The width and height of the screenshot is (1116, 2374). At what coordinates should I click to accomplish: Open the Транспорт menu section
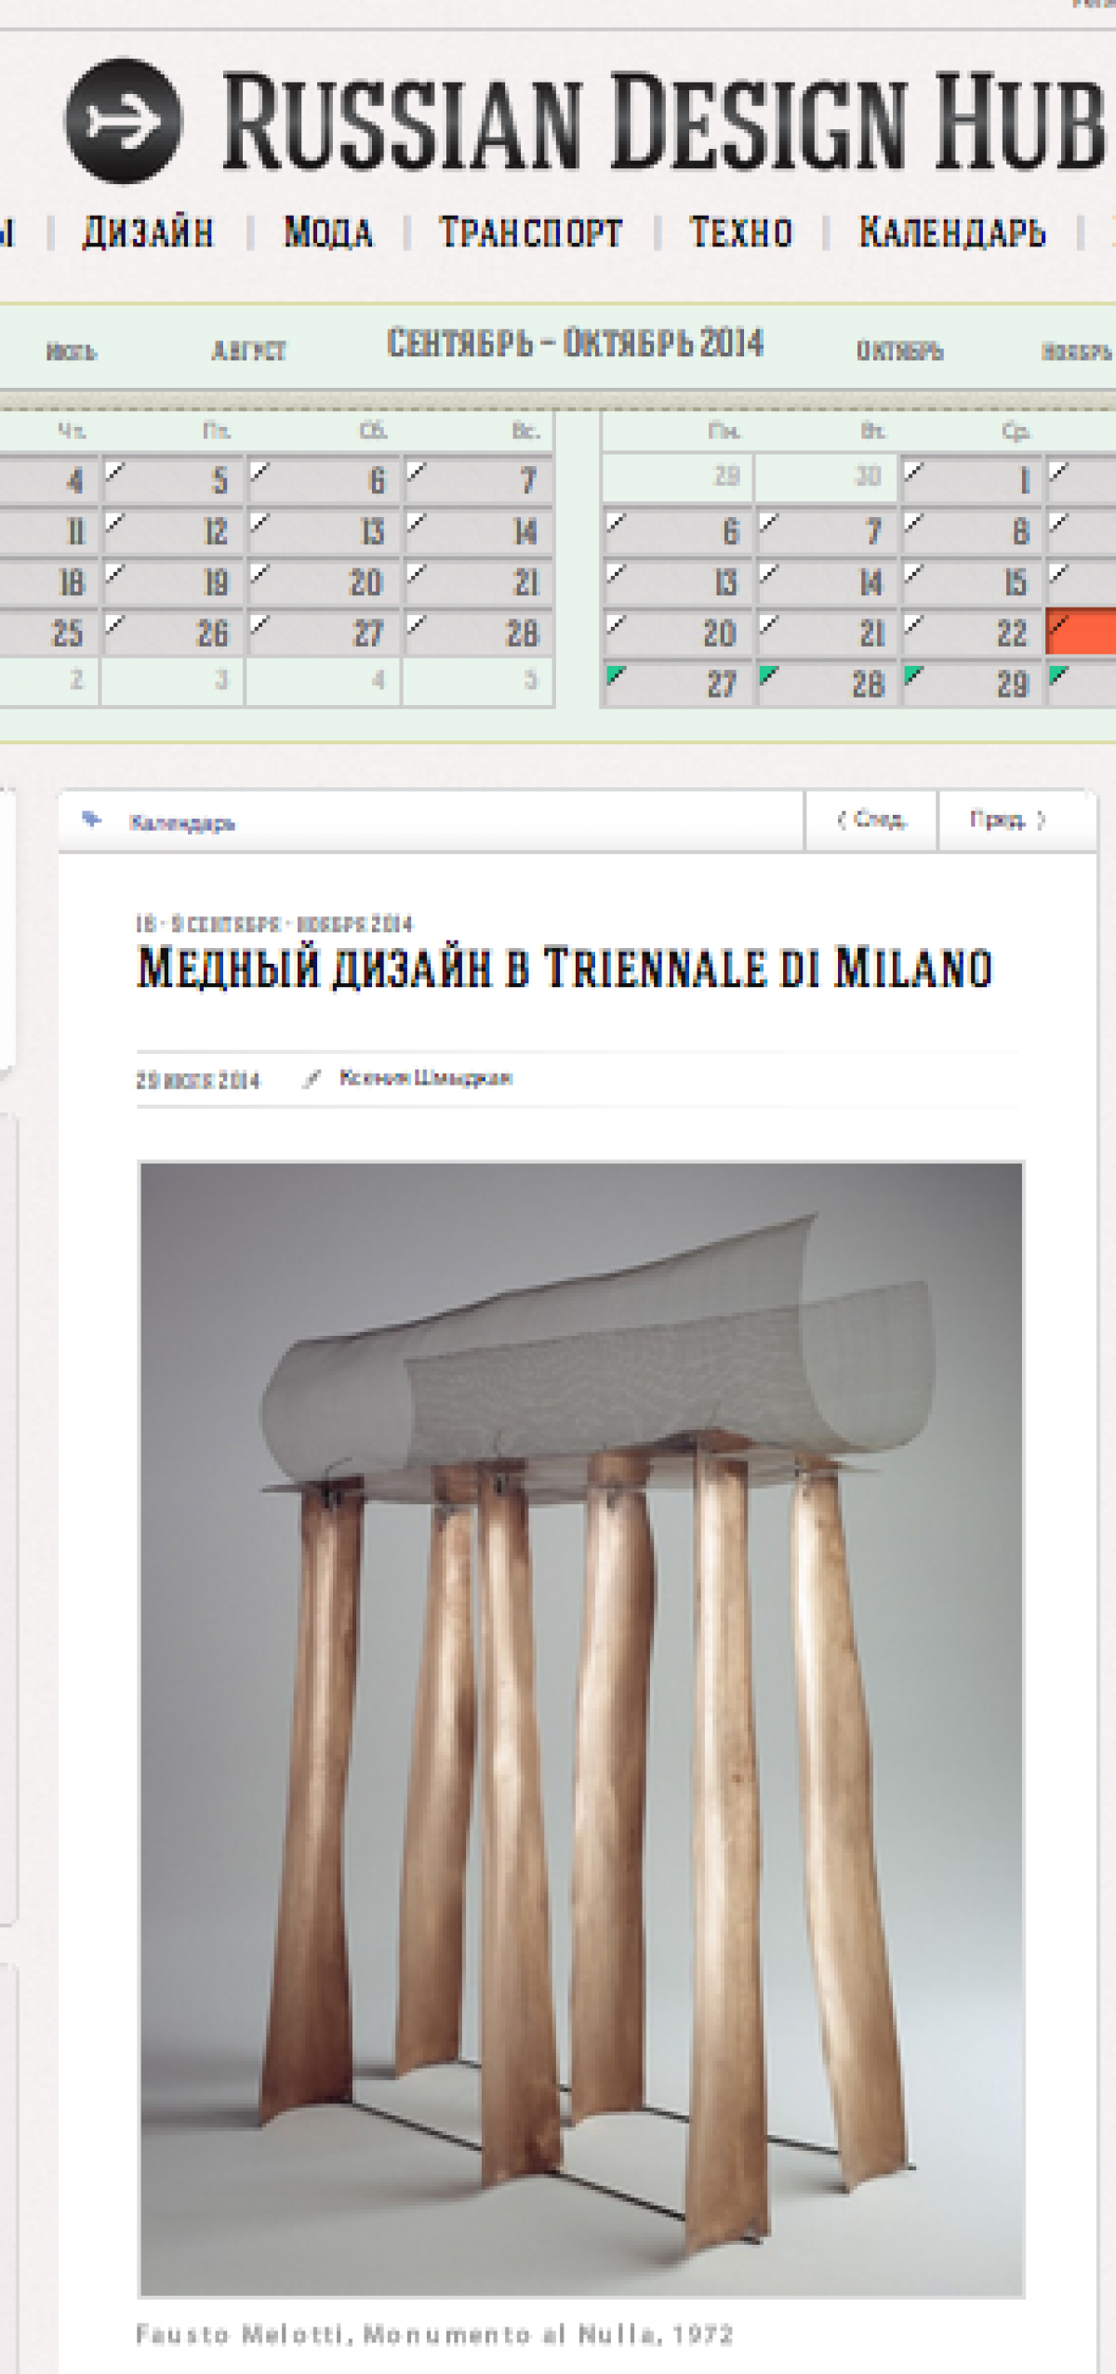531,232
